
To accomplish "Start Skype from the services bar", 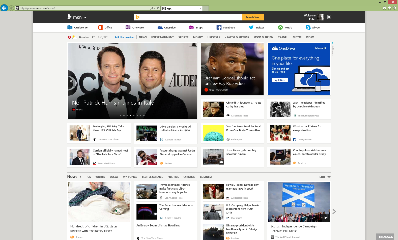I will point(313,27).
